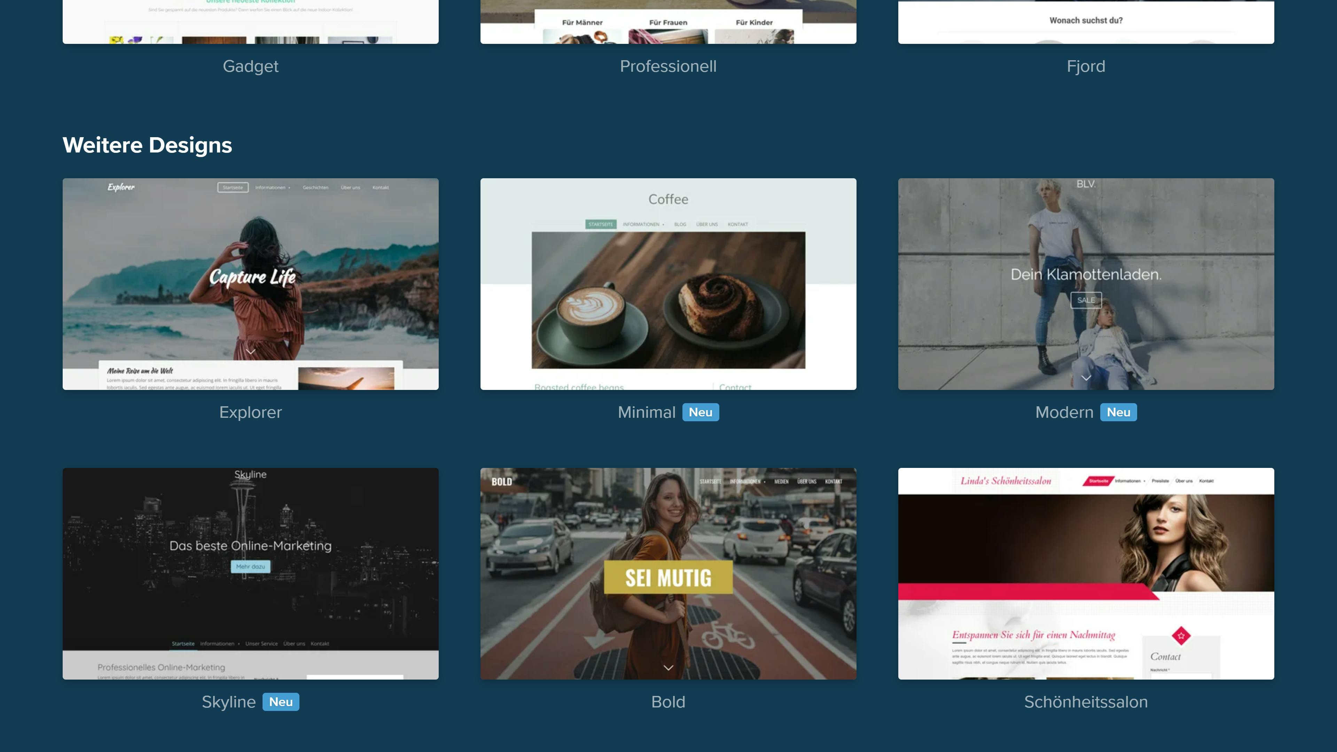Screen dimensions: 1337x752
Task: Click the Neu badge next to Skyline
Action: tap(280, 702)
